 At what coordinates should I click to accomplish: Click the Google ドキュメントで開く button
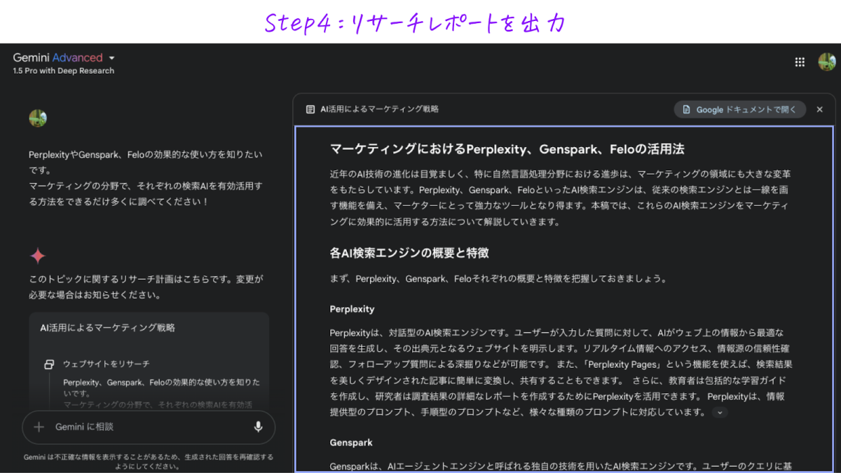739,109
